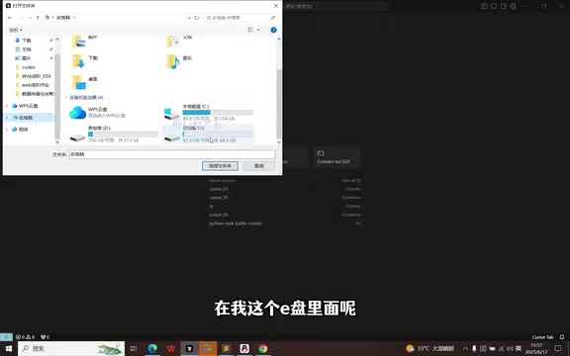Show hidden system tray icons
The height and width of the screenshot is (356, 570).
[x=465, y=348]
